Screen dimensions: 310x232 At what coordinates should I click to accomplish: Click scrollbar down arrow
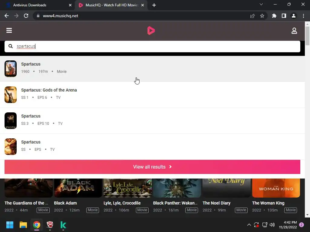[308, 215]
